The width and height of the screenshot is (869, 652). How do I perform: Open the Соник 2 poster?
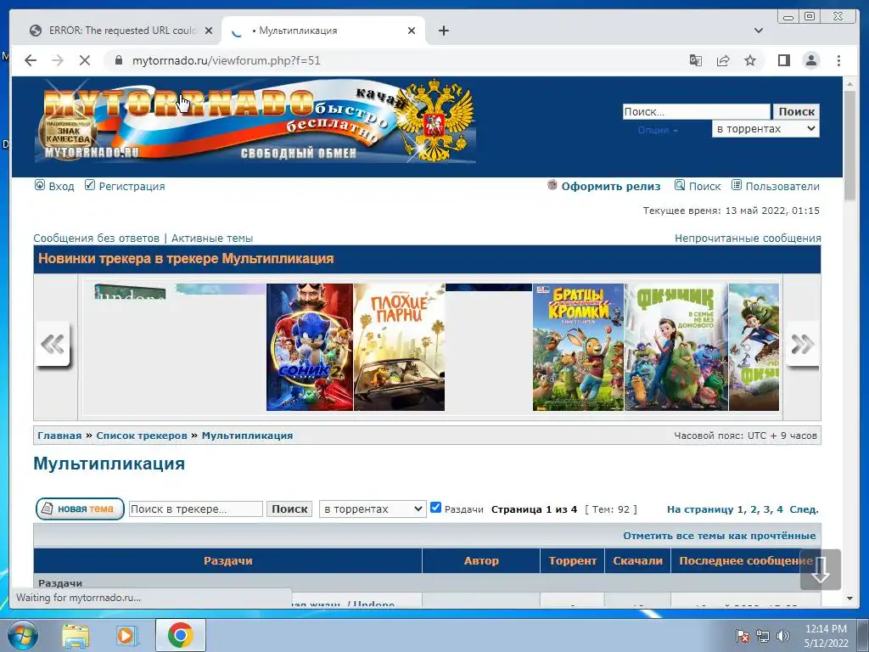click(309, 347)
